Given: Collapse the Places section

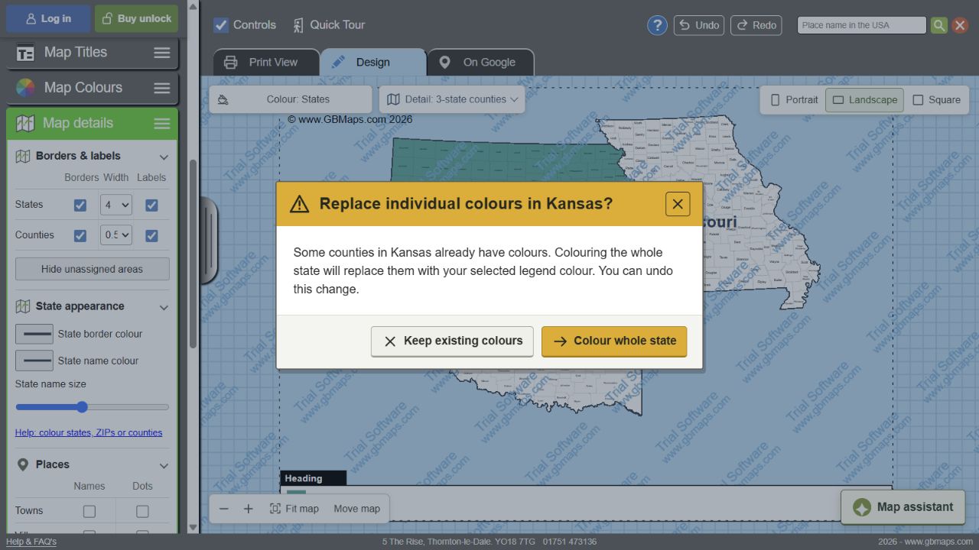Looking at the screenshot, I should (164, 465).
